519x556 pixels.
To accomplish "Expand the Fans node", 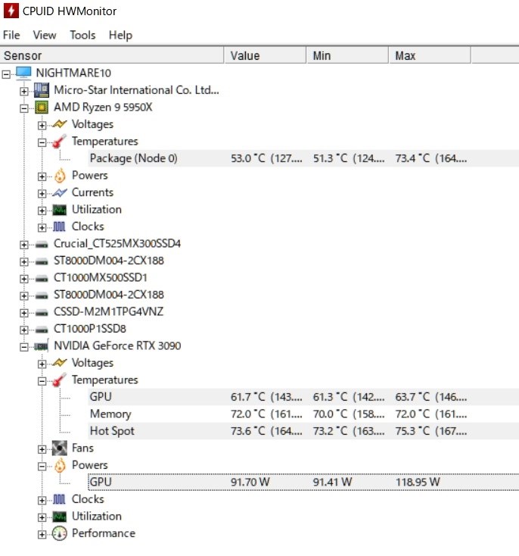I will [42, 449].
